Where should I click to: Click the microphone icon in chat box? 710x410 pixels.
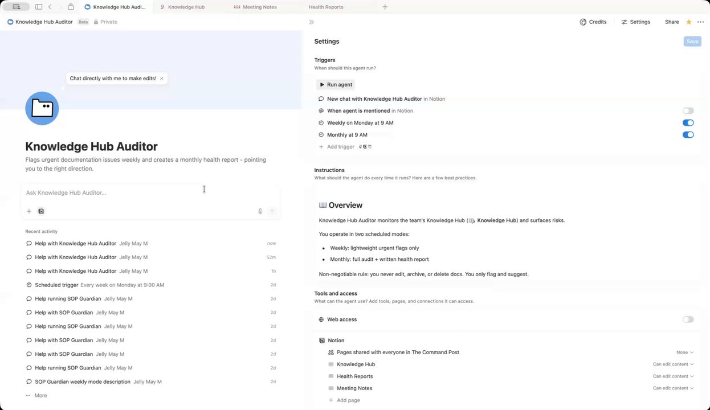tap(260, 211)
